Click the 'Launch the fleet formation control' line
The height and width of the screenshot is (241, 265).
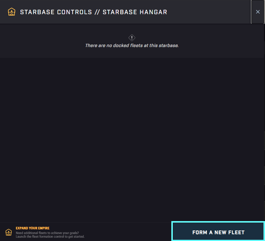pyautogui.click(x=50, y=236)
